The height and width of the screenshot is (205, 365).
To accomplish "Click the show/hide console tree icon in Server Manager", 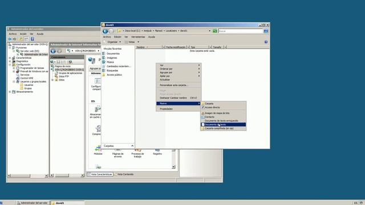I will coord(26,39).
